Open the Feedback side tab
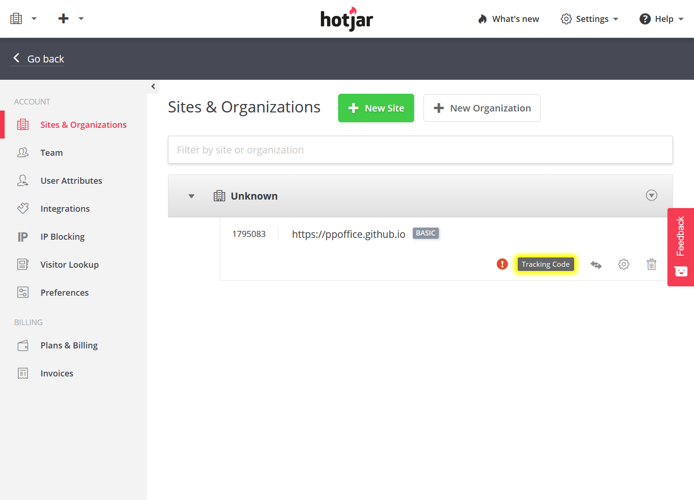694x500 pixels. click(x=681, y=247)
